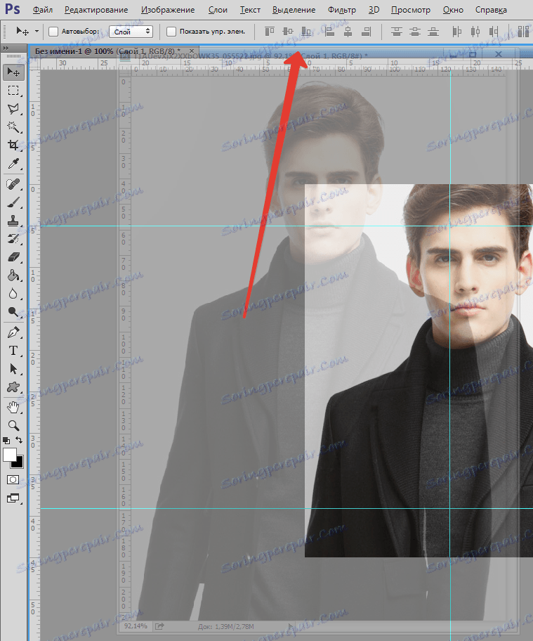Select the Dodge tool
This screenshot has height=641, width=533.
(x=13, y=312)
